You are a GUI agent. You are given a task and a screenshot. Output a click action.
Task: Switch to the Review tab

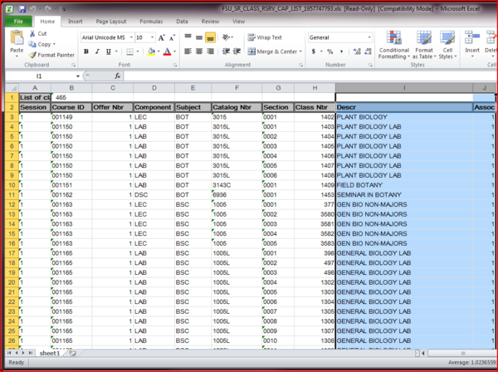tap(210, 22)
